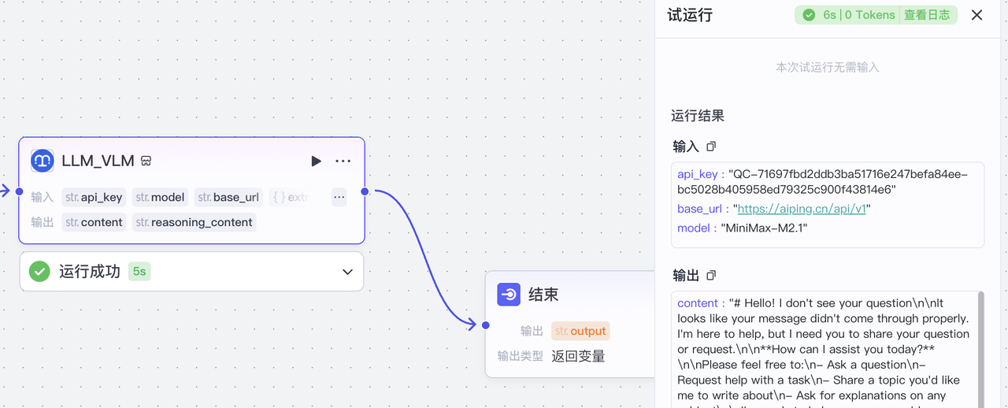This screenshot has height=408, width=1008.
Task: Copy the 输出 section content
Action: coord(711,276)
